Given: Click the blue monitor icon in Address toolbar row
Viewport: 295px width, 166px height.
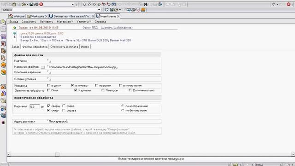Looking at the screenshot, I should click(129, 10).
